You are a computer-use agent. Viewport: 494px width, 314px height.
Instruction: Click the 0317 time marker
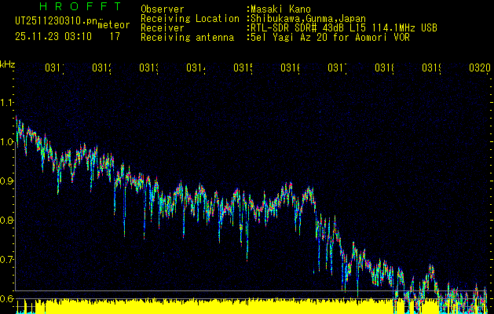click(338, 68)
